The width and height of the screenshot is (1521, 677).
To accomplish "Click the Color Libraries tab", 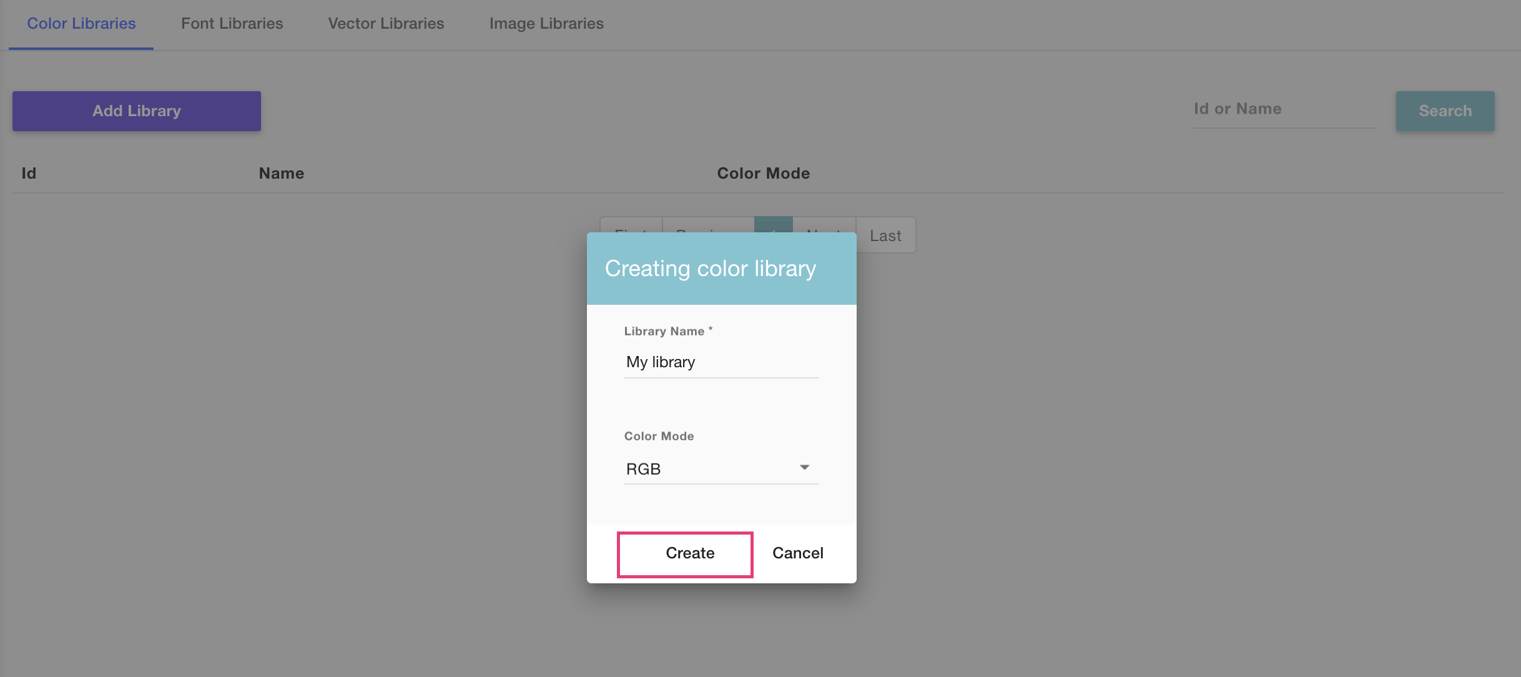I will 81,24.
